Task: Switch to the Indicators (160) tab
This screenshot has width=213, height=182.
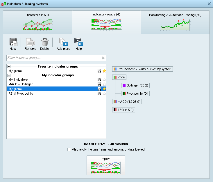Action: tap(37, 22)
